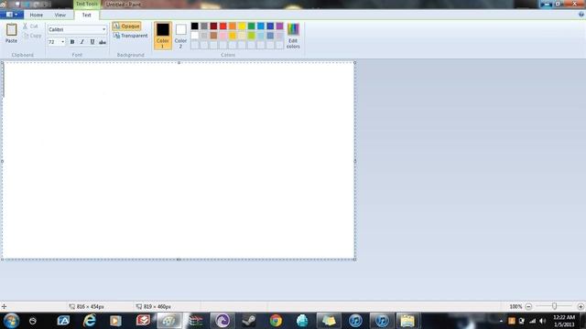The width and height of the screenshot is (586, 329).
Task: Click the taskbar clock showing 12:22 AM
Action: [564, 321]
